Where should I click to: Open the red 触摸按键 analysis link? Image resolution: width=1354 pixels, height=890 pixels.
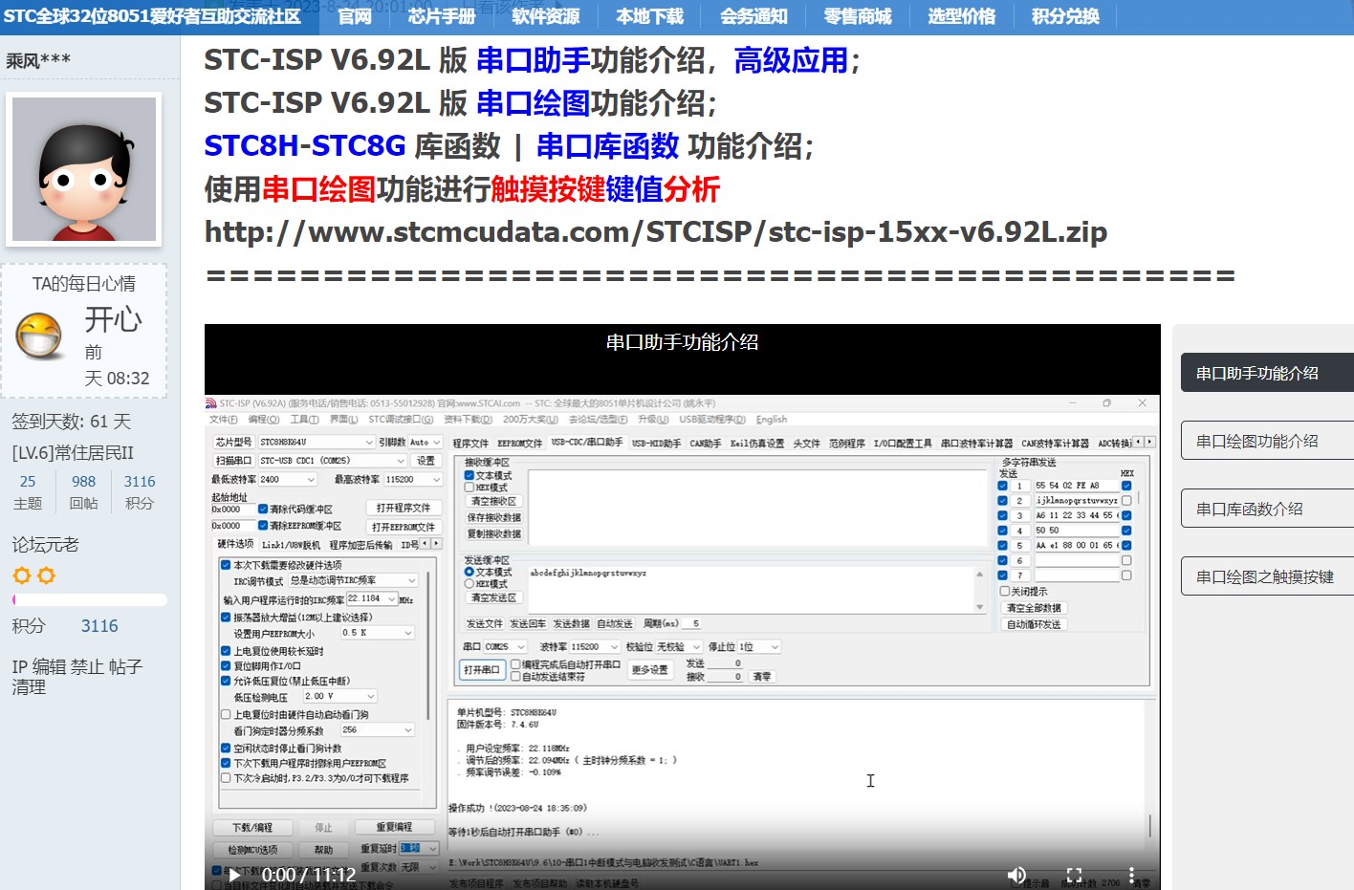[548, 188]
